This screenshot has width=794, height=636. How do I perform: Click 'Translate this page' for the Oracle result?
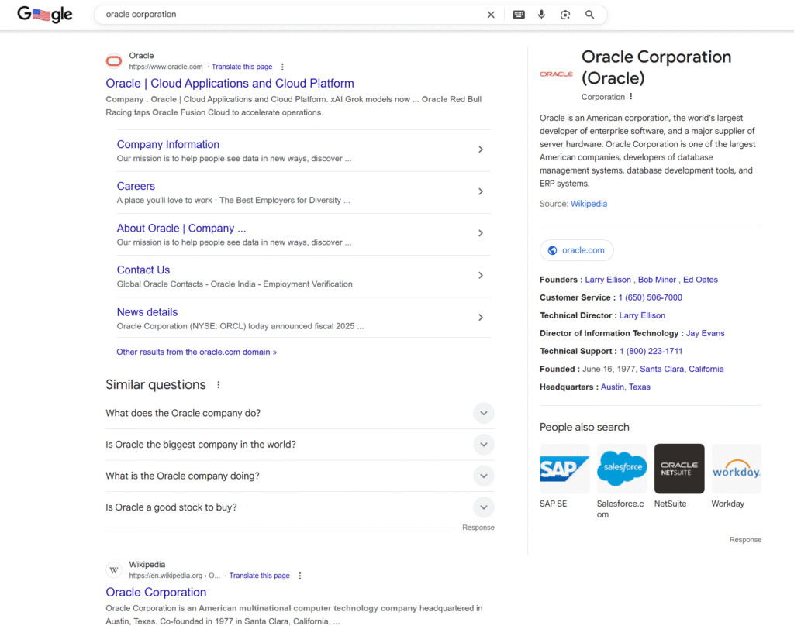242,67
